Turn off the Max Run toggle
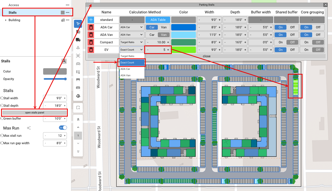 [x=63, y=128]
